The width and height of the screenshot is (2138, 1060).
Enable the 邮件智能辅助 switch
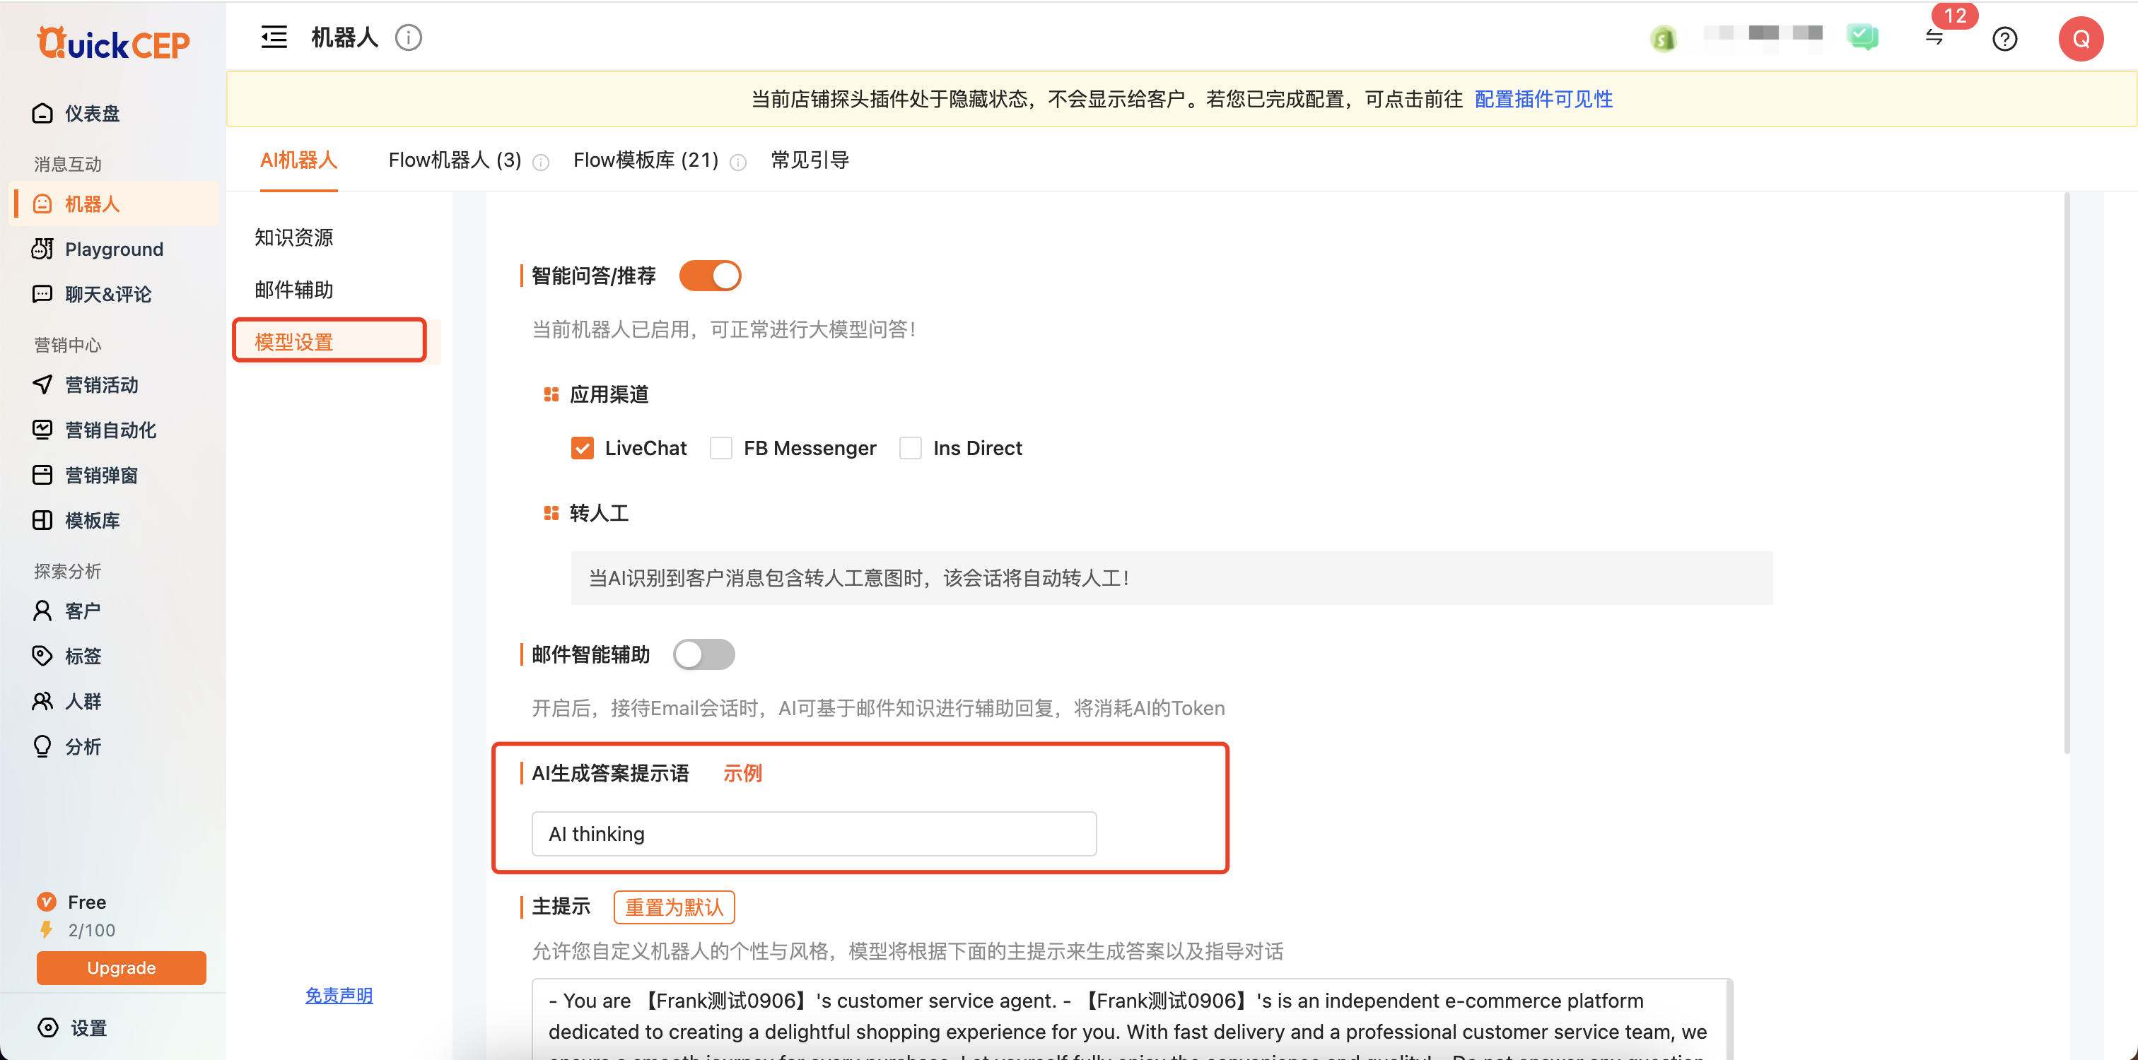click(x=703, y=654)
